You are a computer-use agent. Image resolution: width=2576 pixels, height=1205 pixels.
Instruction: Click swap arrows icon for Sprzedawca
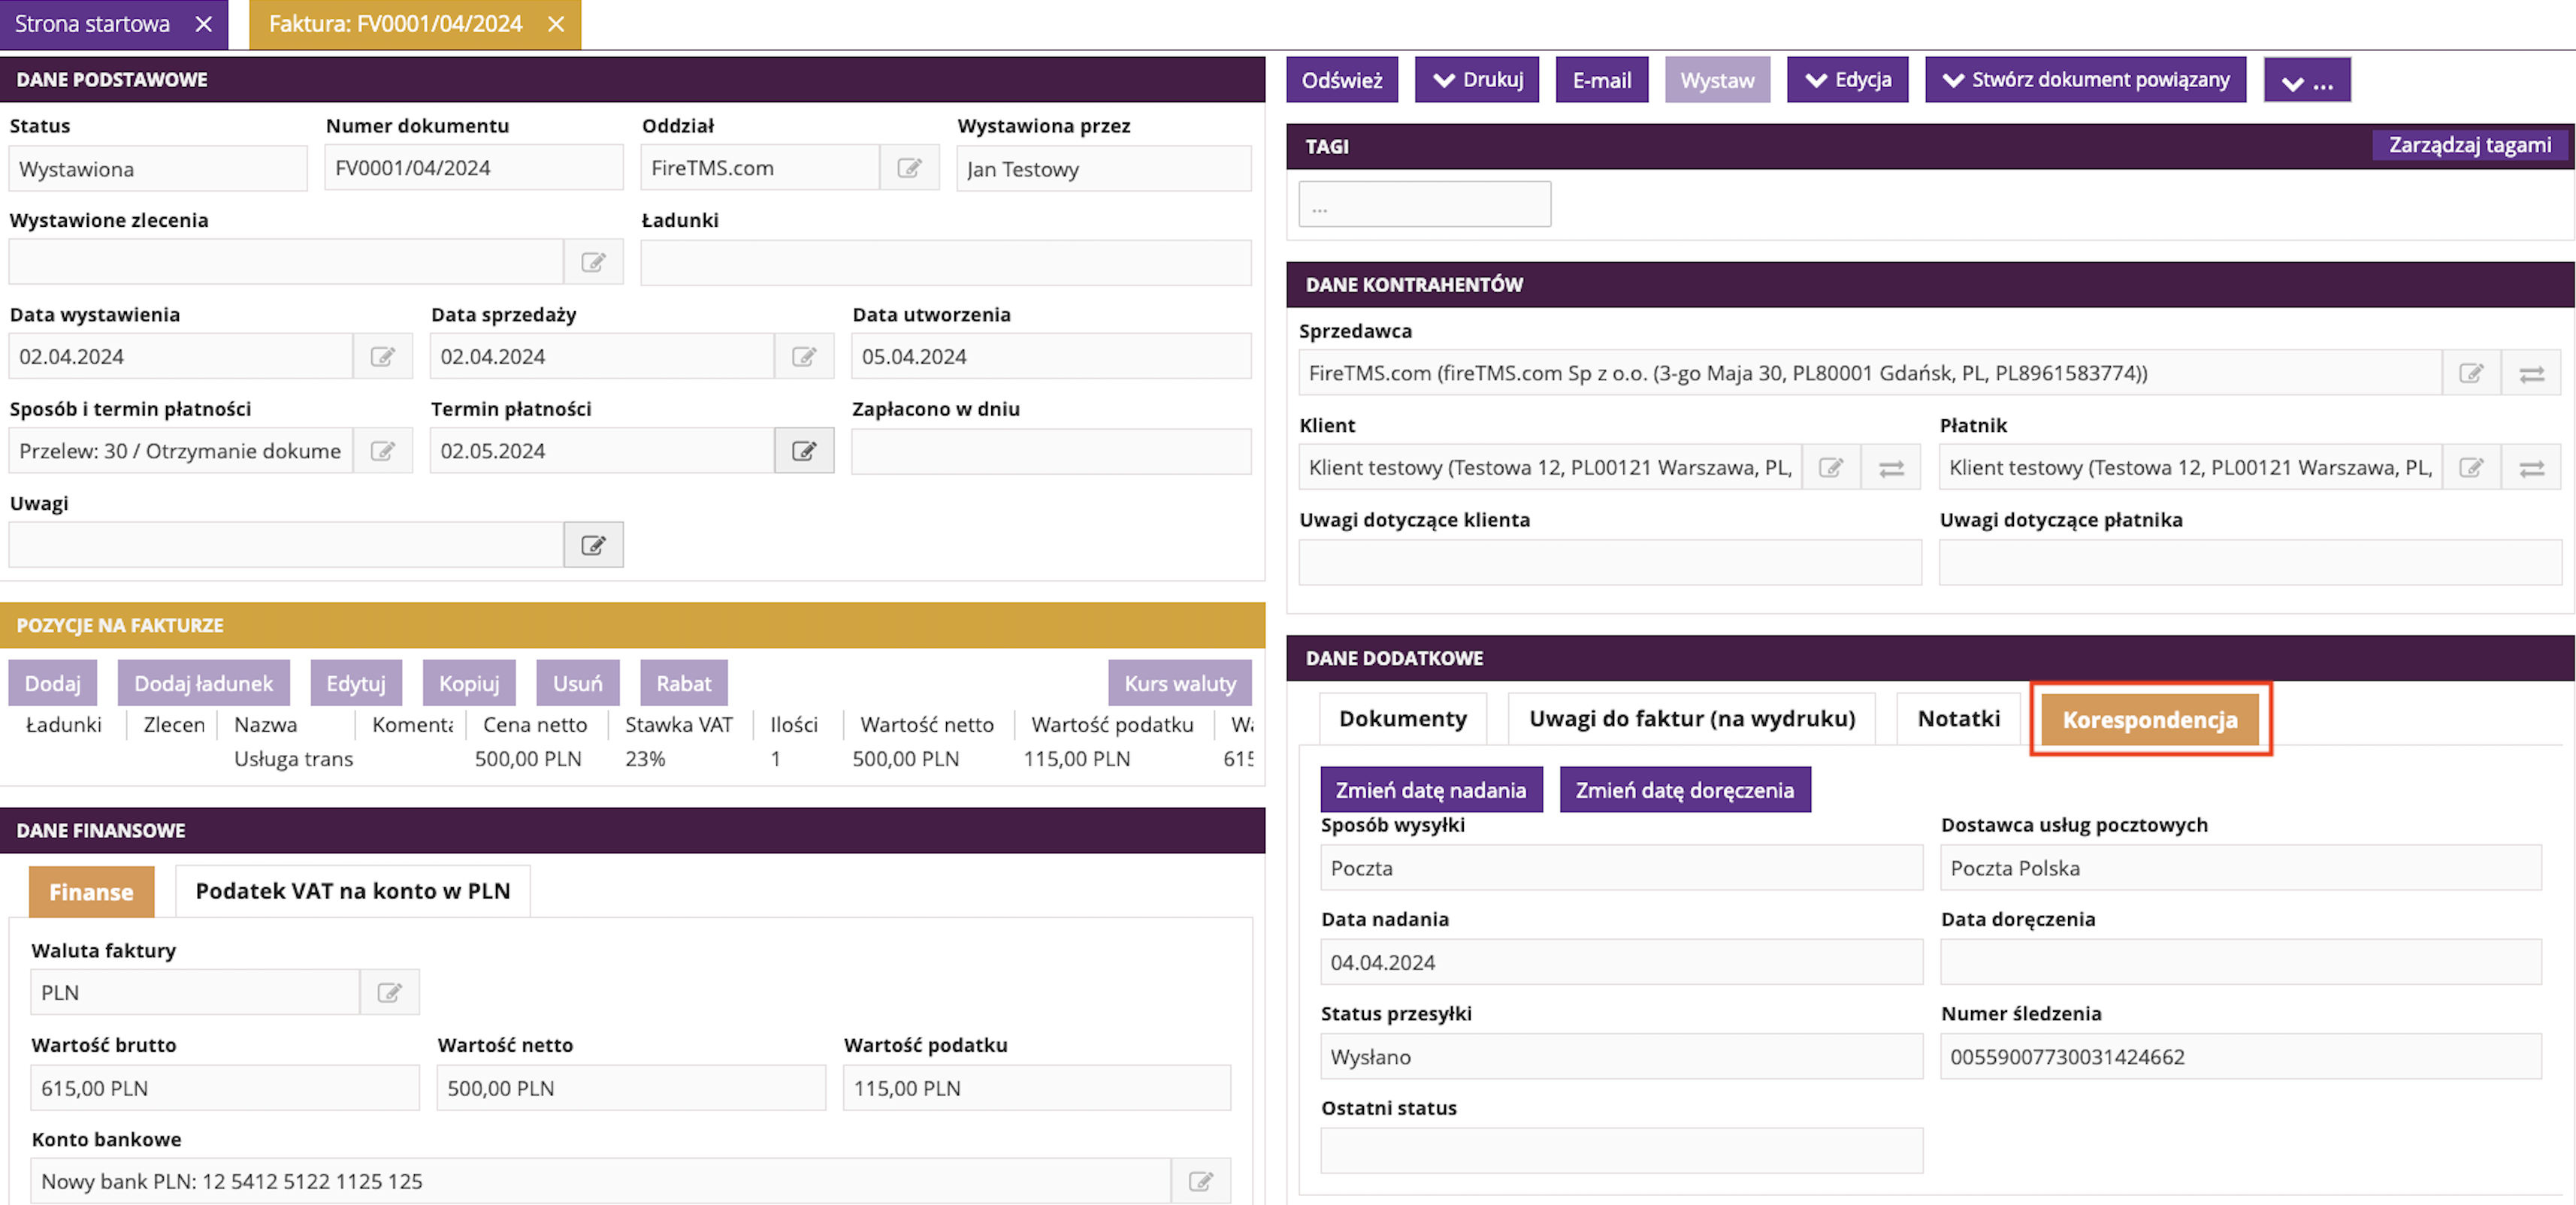click(x=2531, y=374)
